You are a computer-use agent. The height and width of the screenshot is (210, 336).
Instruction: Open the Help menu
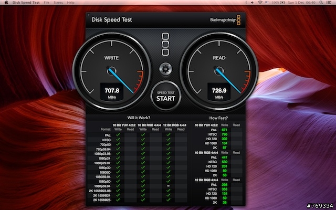click(71, 3)
